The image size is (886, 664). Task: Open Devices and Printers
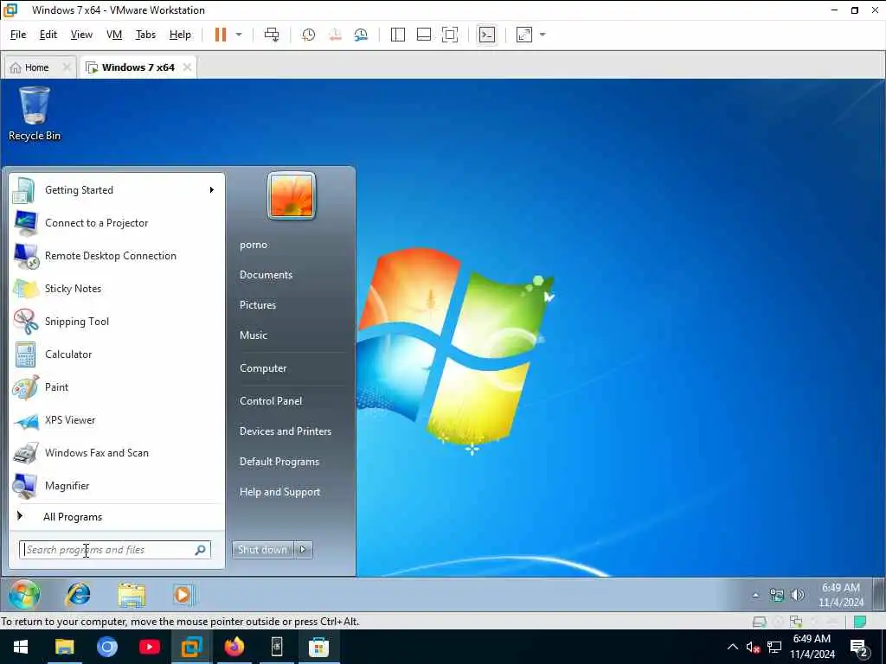(286, 431)
